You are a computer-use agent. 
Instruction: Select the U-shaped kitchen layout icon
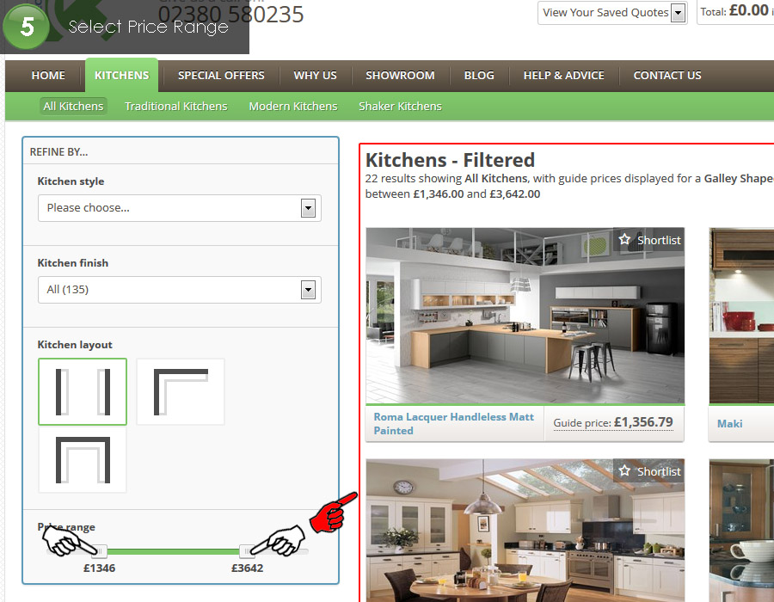(83, 460)
